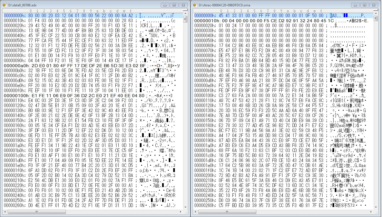
Task: Click scroll-left arrow of oma window horizontal scrollbar
Action: click(195, 212)
